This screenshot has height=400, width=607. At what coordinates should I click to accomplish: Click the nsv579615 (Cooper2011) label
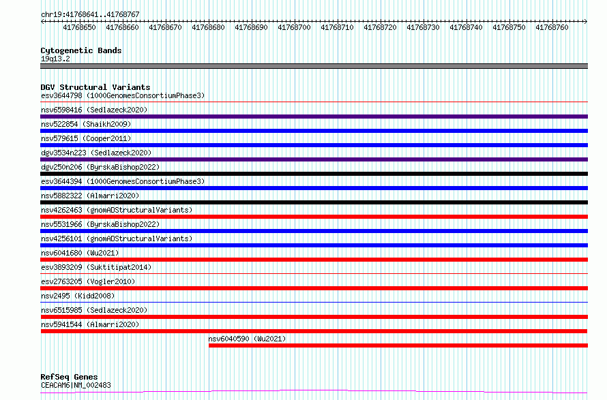coord(86,138)
